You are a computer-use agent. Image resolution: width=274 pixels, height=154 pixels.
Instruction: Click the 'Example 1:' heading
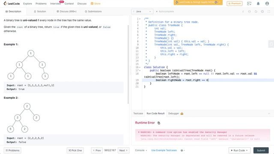click(11, 44)
